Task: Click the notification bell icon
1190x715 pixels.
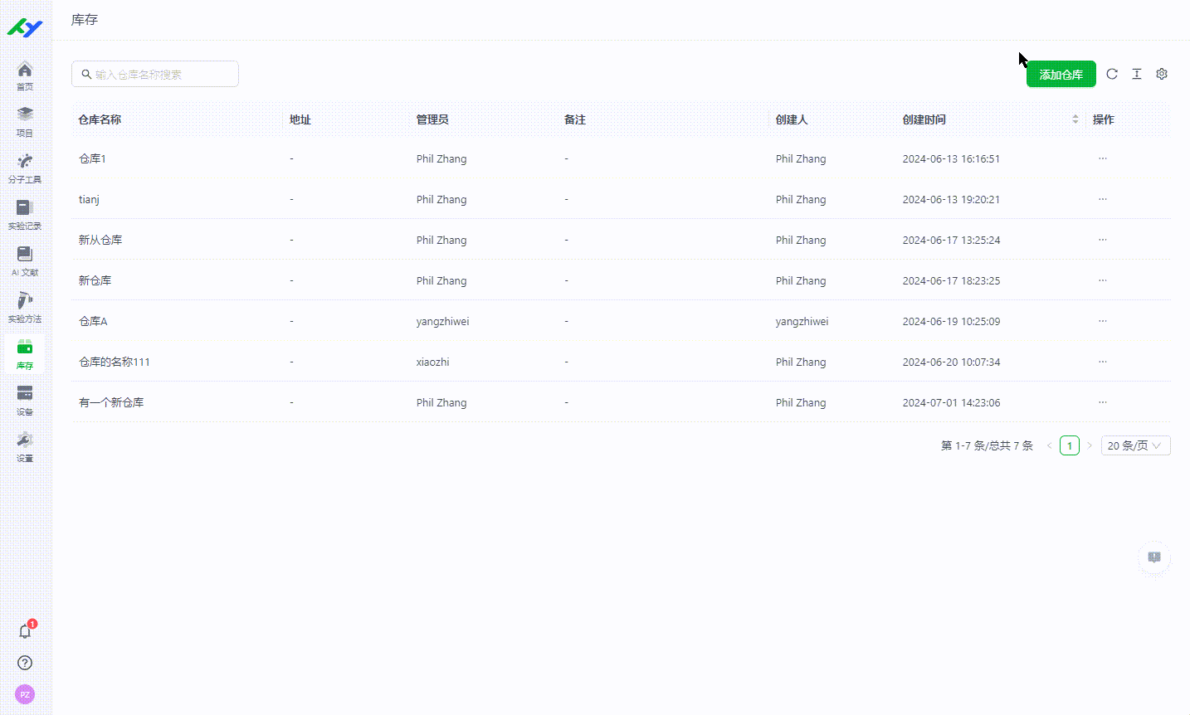Action: pos(25,631)
